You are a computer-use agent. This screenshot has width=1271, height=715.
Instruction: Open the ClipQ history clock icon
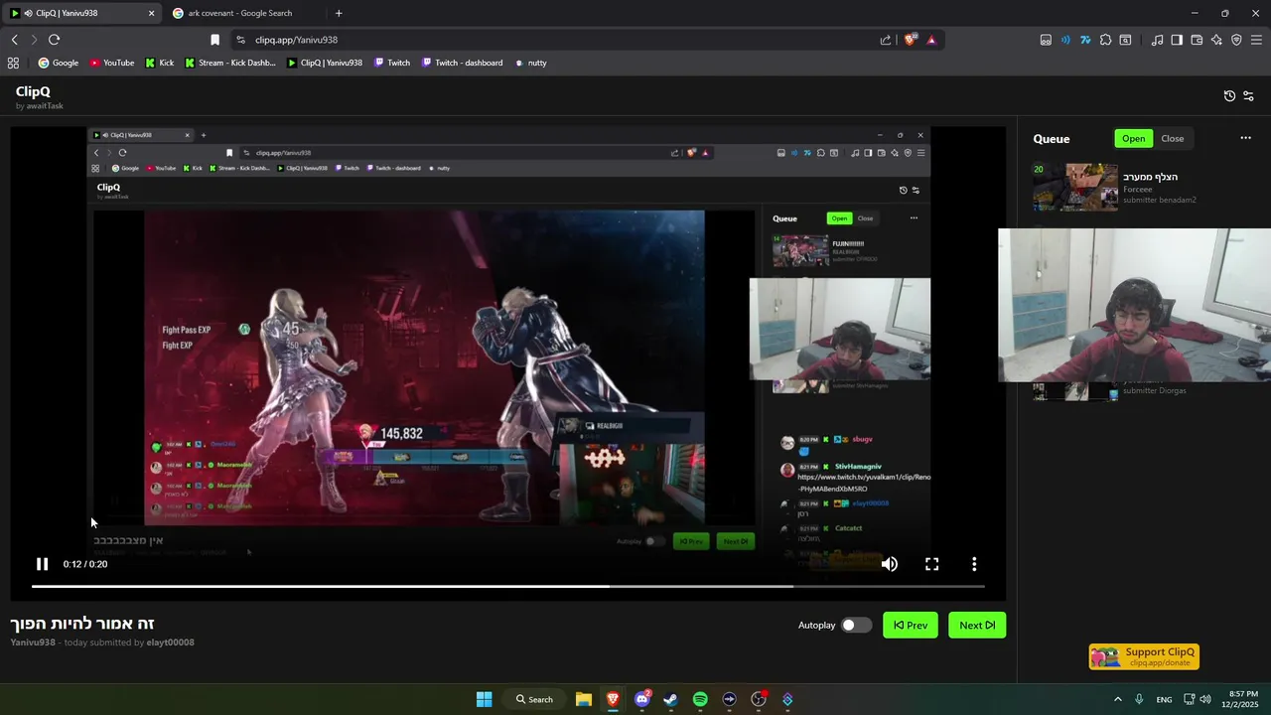click(1229, 96)
